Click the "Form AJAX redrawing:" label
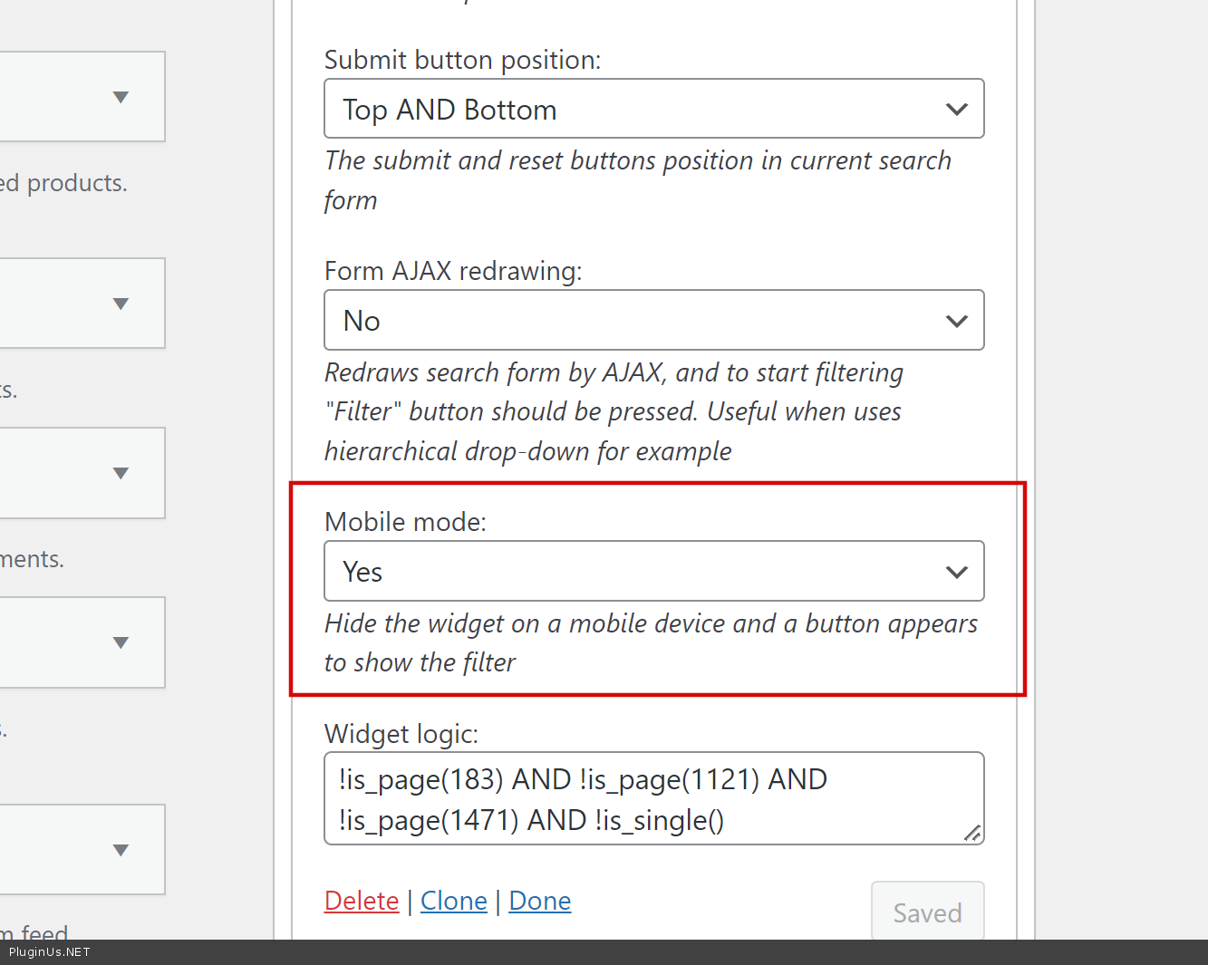Image resolution: width=1208 pixels, height=965 pixels. click(453, 271)
